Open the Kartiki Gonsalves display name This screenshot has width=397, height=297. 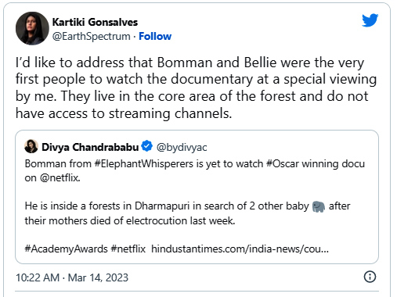(95, 22)
